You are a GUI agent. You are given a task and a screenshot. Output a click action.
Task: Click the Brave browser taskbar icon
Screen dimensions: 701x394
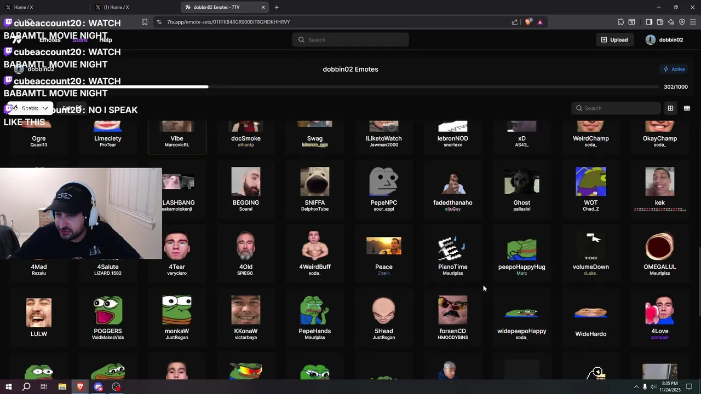[x=80, y=387]
